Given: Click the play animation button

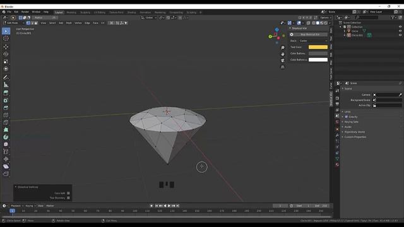Looking at the screenshot, I should [x=169, y=206].
